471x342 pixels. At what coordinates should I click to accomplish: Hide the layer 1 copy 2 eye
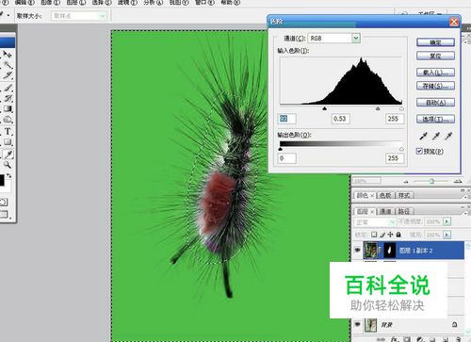(357, 251)
